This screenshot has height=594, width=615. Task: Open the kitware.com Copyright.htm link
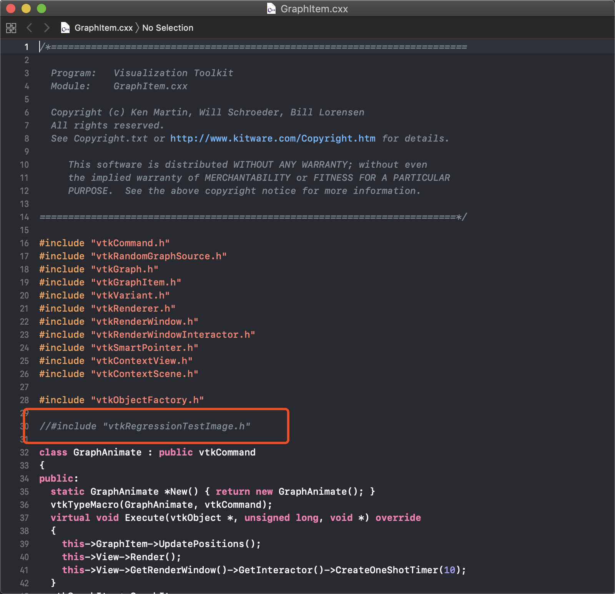click(273, 138)
